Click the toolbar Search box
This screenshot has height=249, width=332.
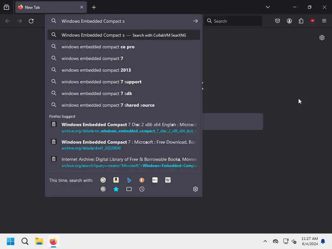(233, 21)
